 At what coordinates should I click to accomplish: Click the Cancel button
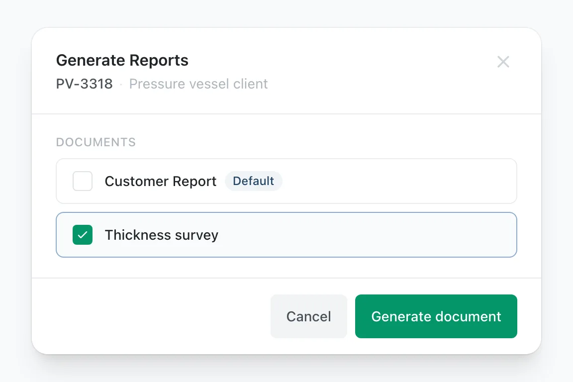(x=309, y=316)
